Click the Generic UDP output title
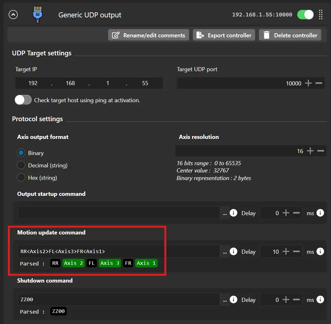The width and height of the screenshot is (331, 324). (x=90, y=15)
